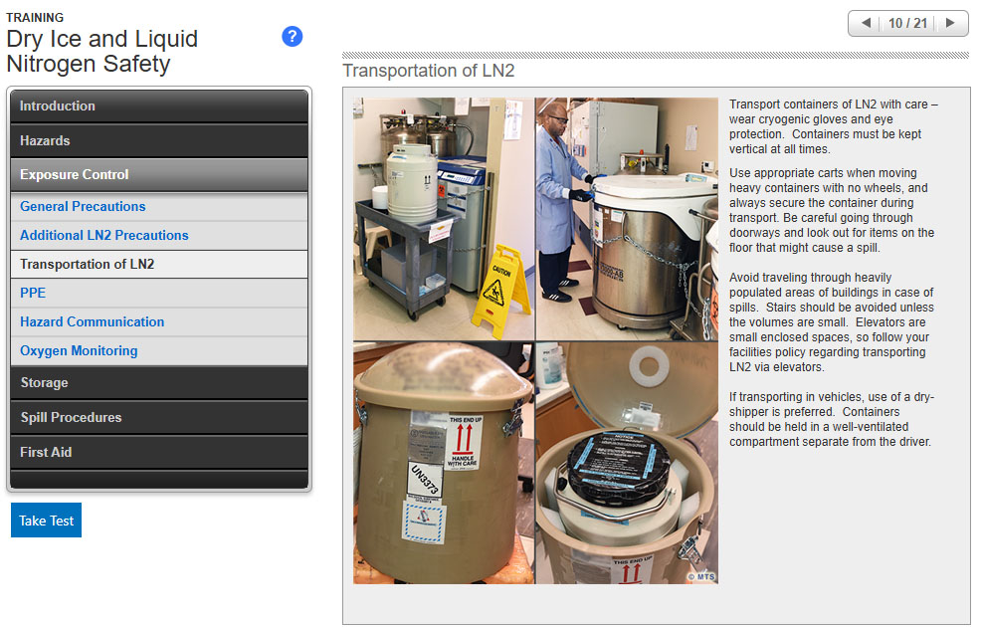Image resolution: width=982 pixels, height=627 pixels.
Task: Click the 10 / 21 page counter
Action: pos(907,23)
